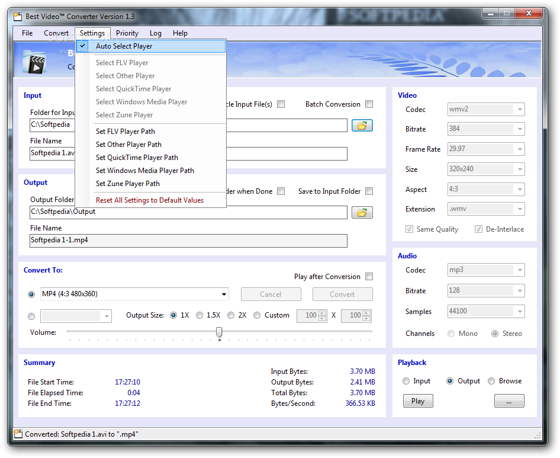Screen dimensions: 560x458
Task: Open the Frame Rate dropdown
Action: point(520,149)
